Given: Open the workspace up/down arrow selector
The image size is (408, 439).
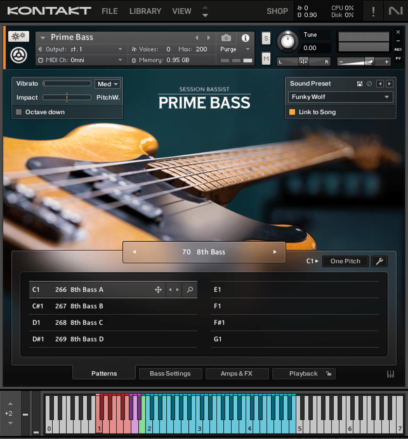Looking at the screenshot, I should [x=205, y=11].
